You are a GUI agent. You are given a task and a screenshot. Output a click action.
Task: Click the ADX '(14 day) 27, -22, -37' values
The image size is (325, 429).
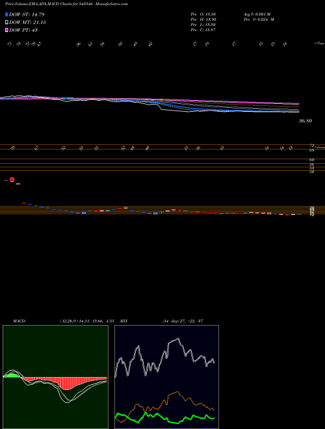pyautogui.click(x=182, y=321)
